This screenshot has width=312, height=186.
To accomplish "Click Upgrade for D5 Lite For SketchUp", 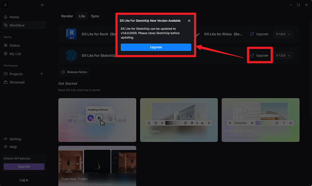I will click(x=259, y=55).
